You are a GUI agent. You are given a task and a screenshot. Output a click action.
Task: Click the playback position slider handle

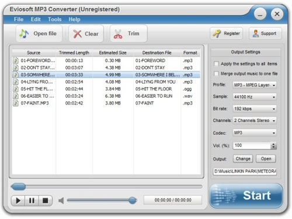pos(19,186)
